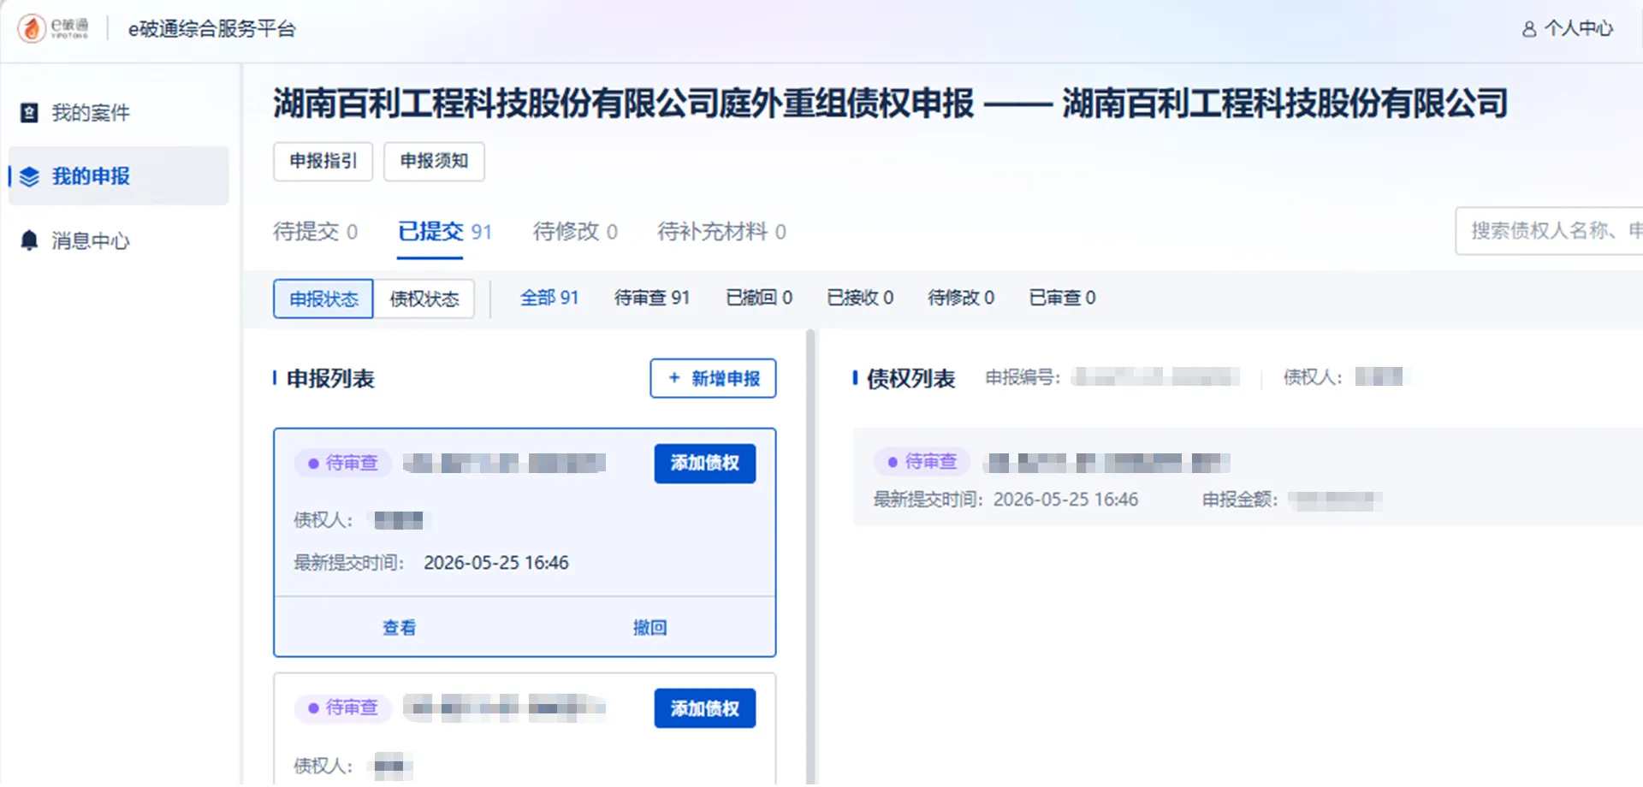The height and width of the screenshot is (787, 1643).
Task: Click the 申报金额 label
Action: pos(1240,500)
